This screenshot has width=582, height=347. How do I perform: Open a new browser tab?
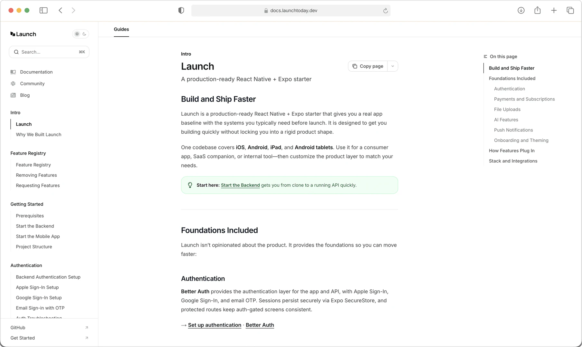[x=554, y=10]
